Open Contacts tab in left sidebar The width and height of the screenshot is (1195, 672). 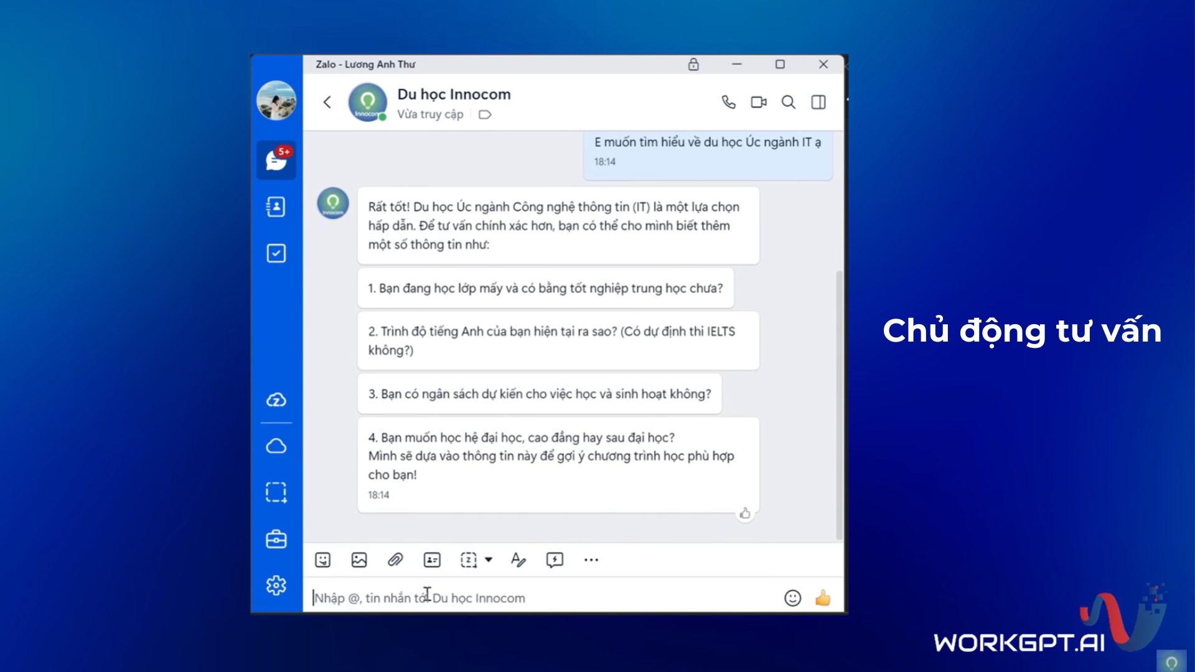pyautogui.click(x=276, y=207)
